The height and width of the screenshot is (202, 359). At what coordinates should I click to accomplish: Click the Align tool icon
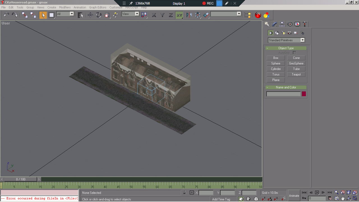pos(206,15)
